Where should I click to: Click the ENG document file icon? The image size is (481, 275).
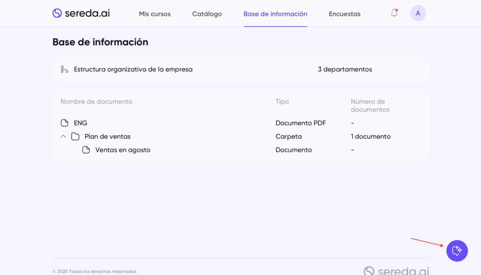pos(65,123)
